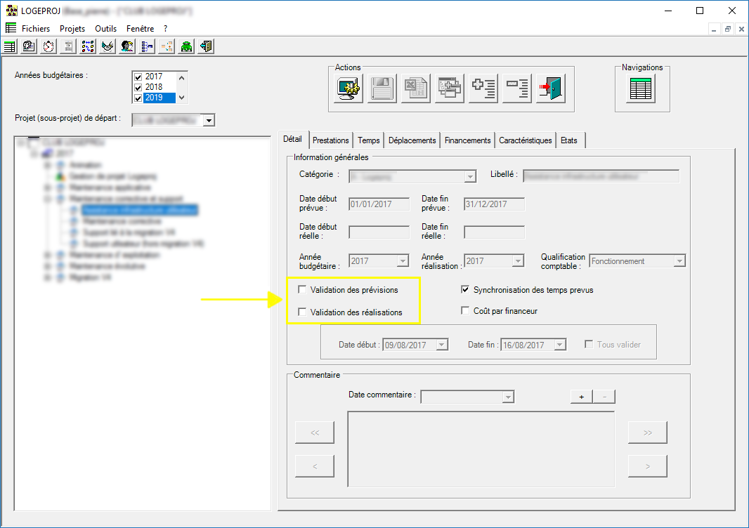Click the Commentaire text area

click(481, 449)
